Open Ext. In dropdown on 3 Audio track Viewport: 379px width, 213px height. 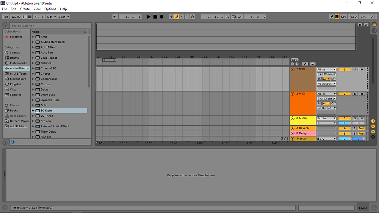[x=326, y=118]
